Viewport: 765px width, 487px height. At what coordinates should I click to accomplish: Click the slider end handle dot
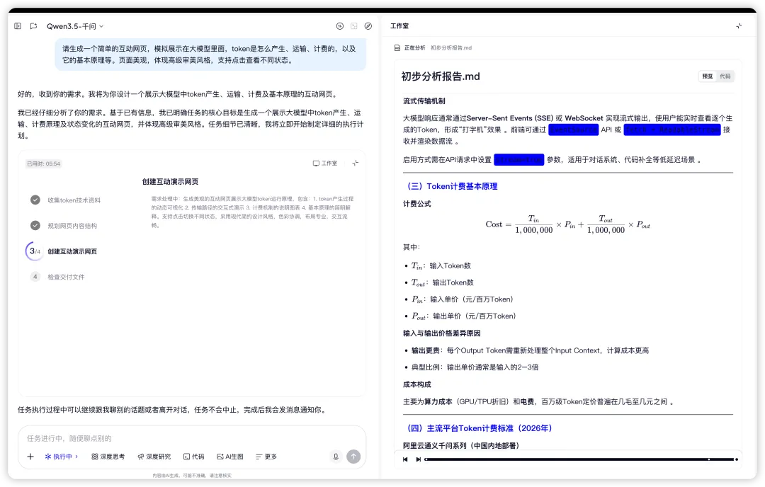(736, 459)
